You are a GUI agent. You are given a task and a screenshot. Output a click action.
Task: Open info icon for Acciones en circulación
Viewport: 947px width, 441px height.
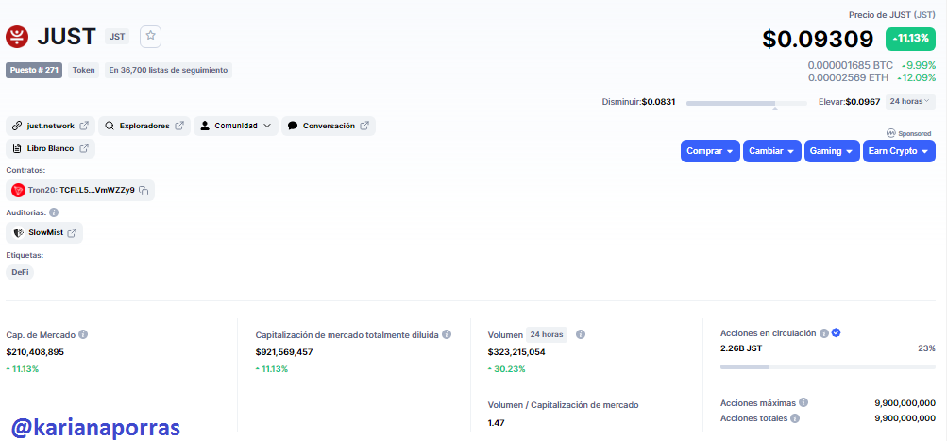(x=824, y=332)
